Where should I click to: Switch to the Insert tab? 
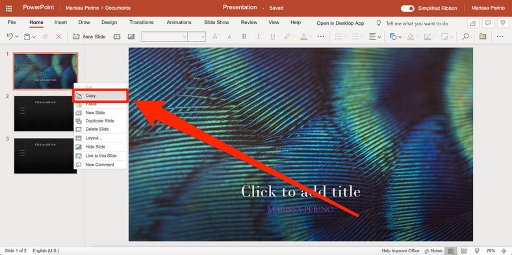(x=60, y=23)
